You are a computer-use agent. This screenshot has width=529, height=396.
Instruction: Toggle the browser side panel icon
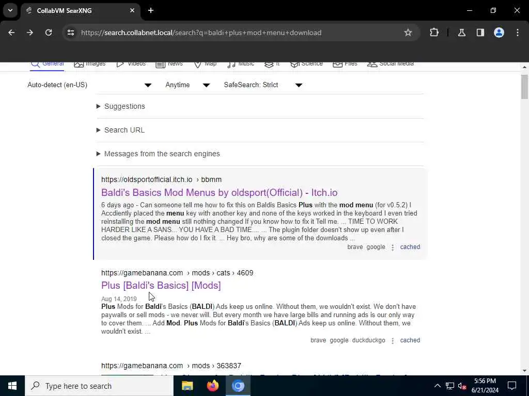(x=480, y=32)
